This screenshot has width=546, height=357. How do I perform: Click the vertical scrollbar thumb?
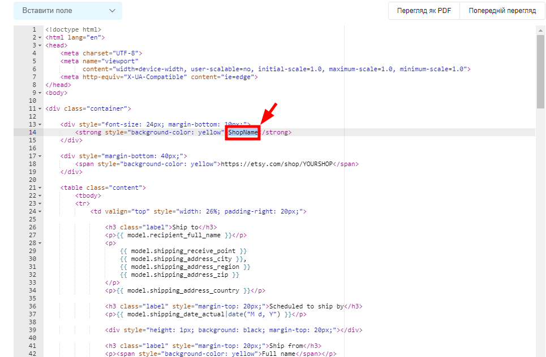(x=540, y=72)
